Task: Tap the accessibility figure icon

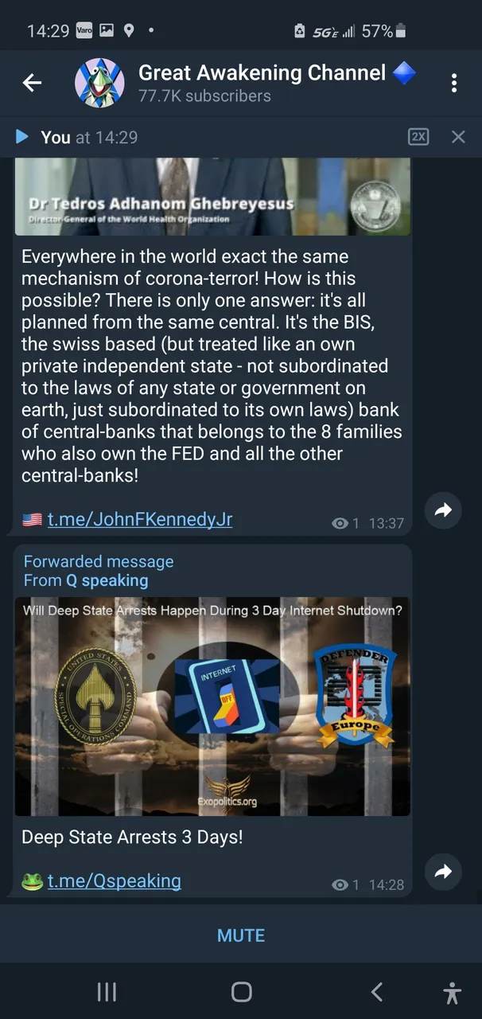Action: tap(453, 992)
